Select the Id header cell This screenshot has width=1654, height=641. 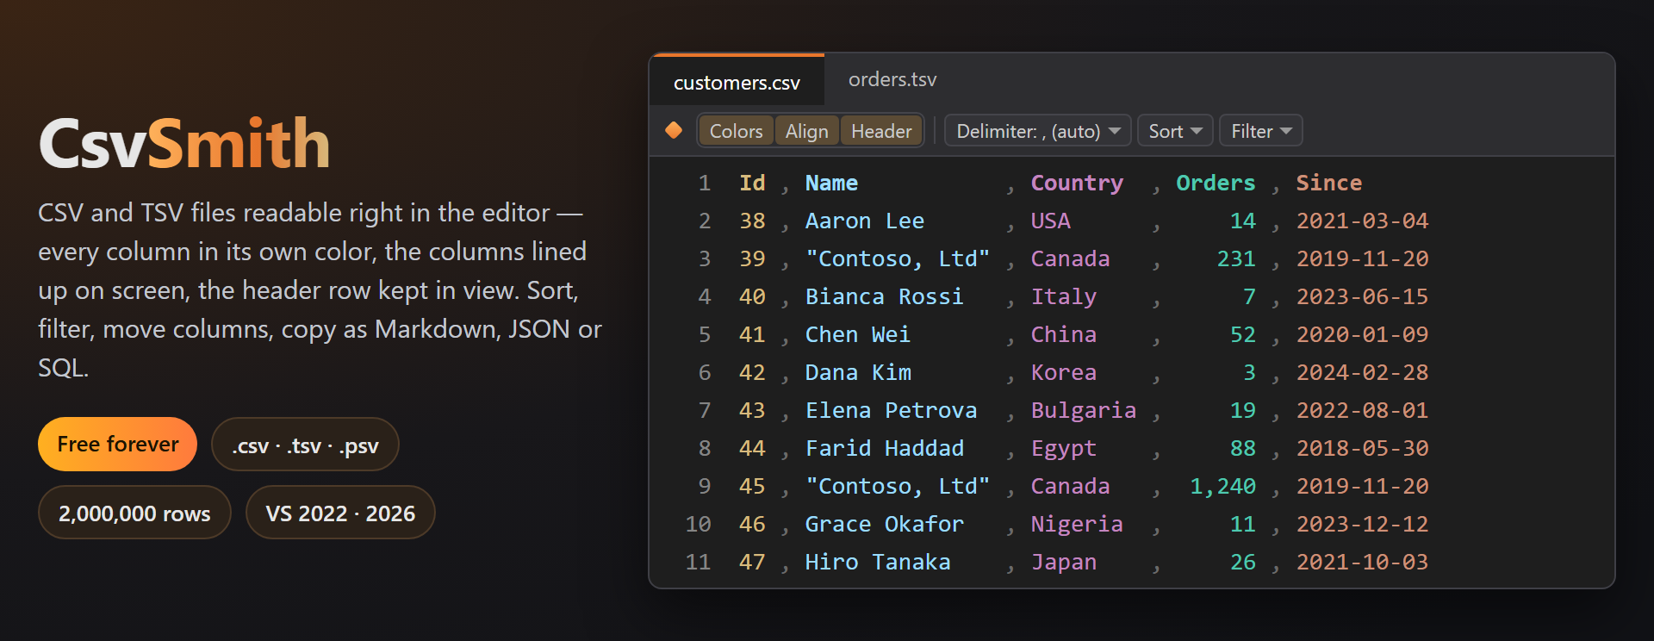click(x=752, y=183)
